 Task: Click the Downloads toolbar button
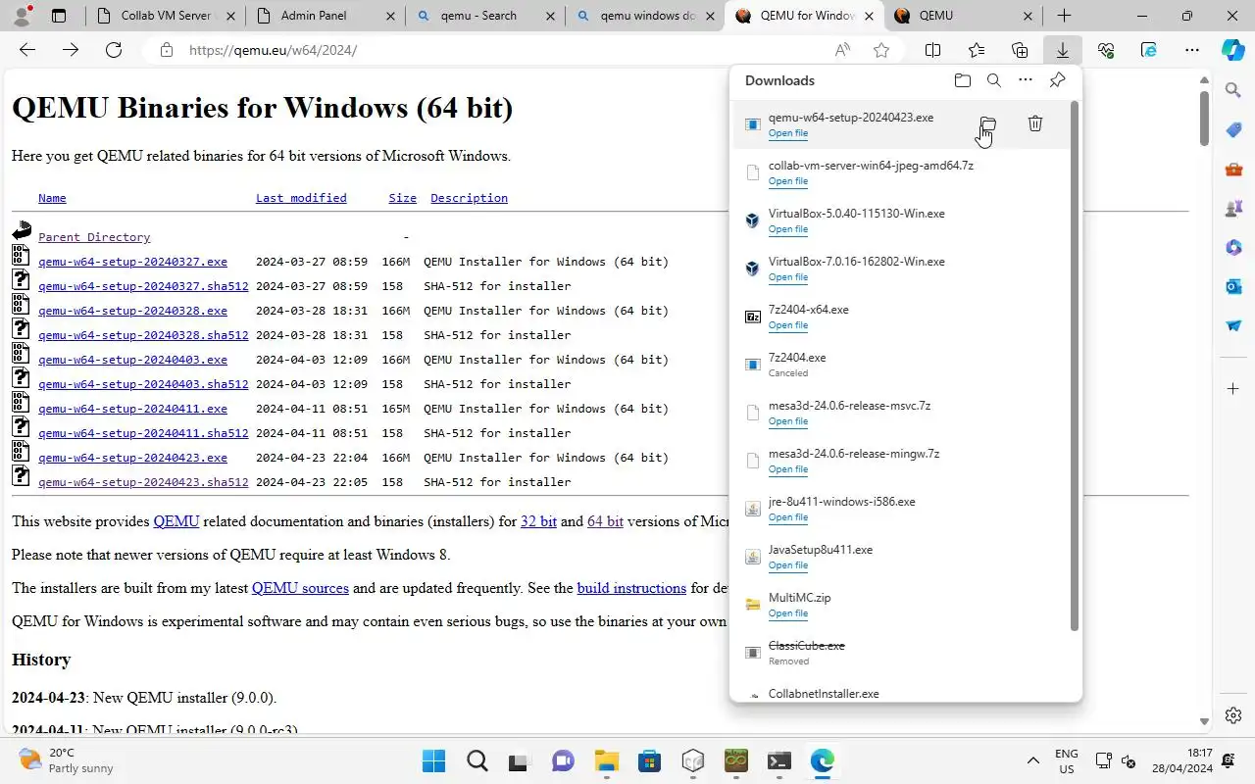point(1062,50)
